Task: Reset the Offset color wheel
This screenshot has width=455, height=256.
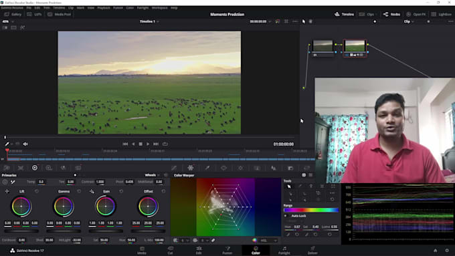Action: pyautogui.click(x=163, y=191)
